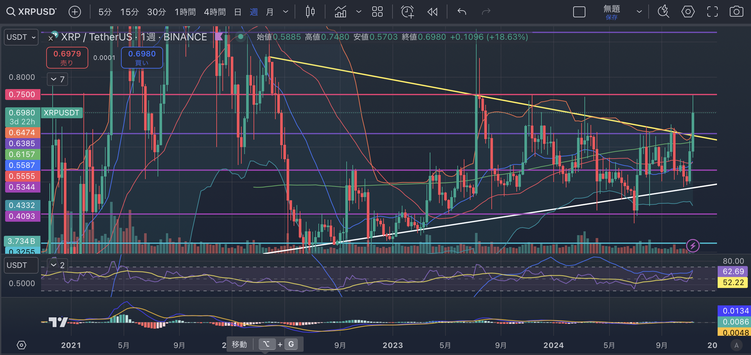751x355 pixels.
Task: Click the 2023 label on time axis
Action: 393,345
